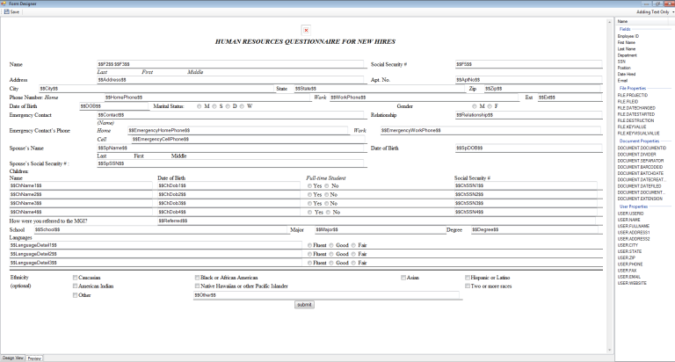675x362 pixels.
Task: Select USER.EMAIL in User Properties
Action: coord(630,277)
